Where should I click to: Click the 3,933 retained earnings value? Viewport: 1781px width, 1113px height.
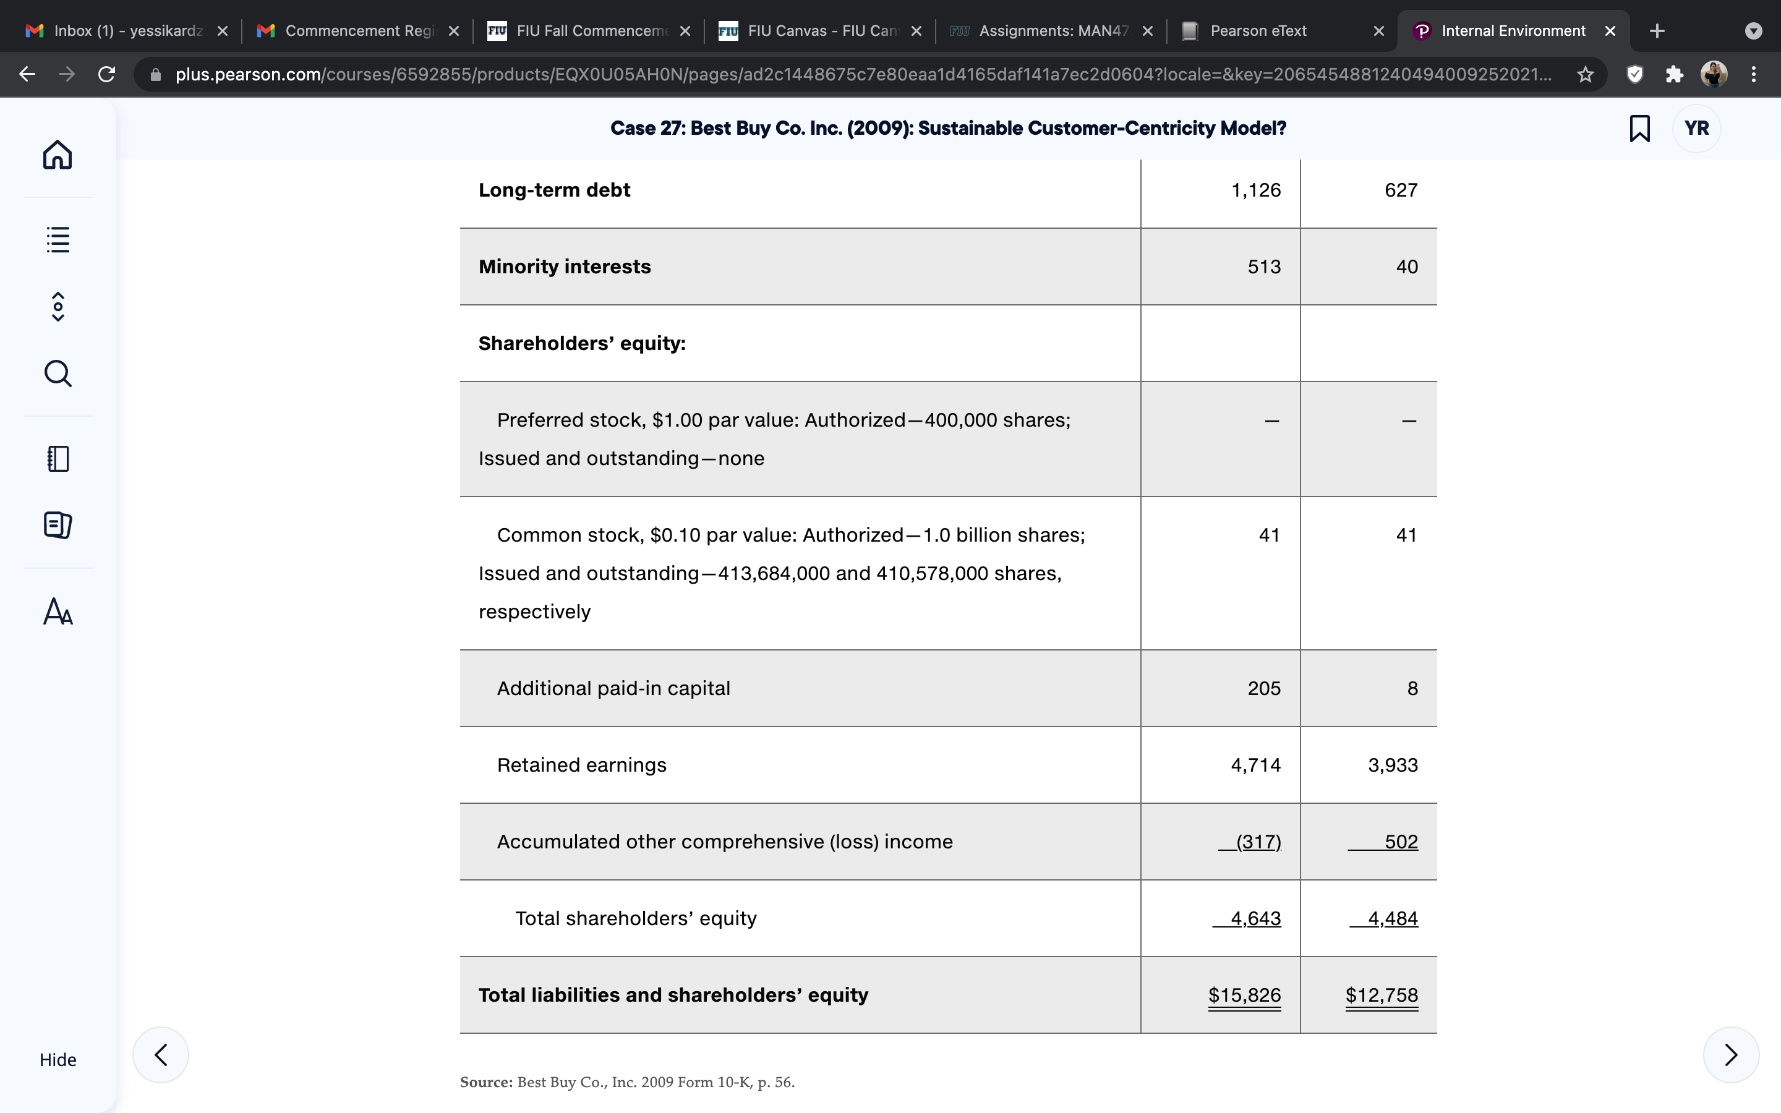pos(1393,765)
